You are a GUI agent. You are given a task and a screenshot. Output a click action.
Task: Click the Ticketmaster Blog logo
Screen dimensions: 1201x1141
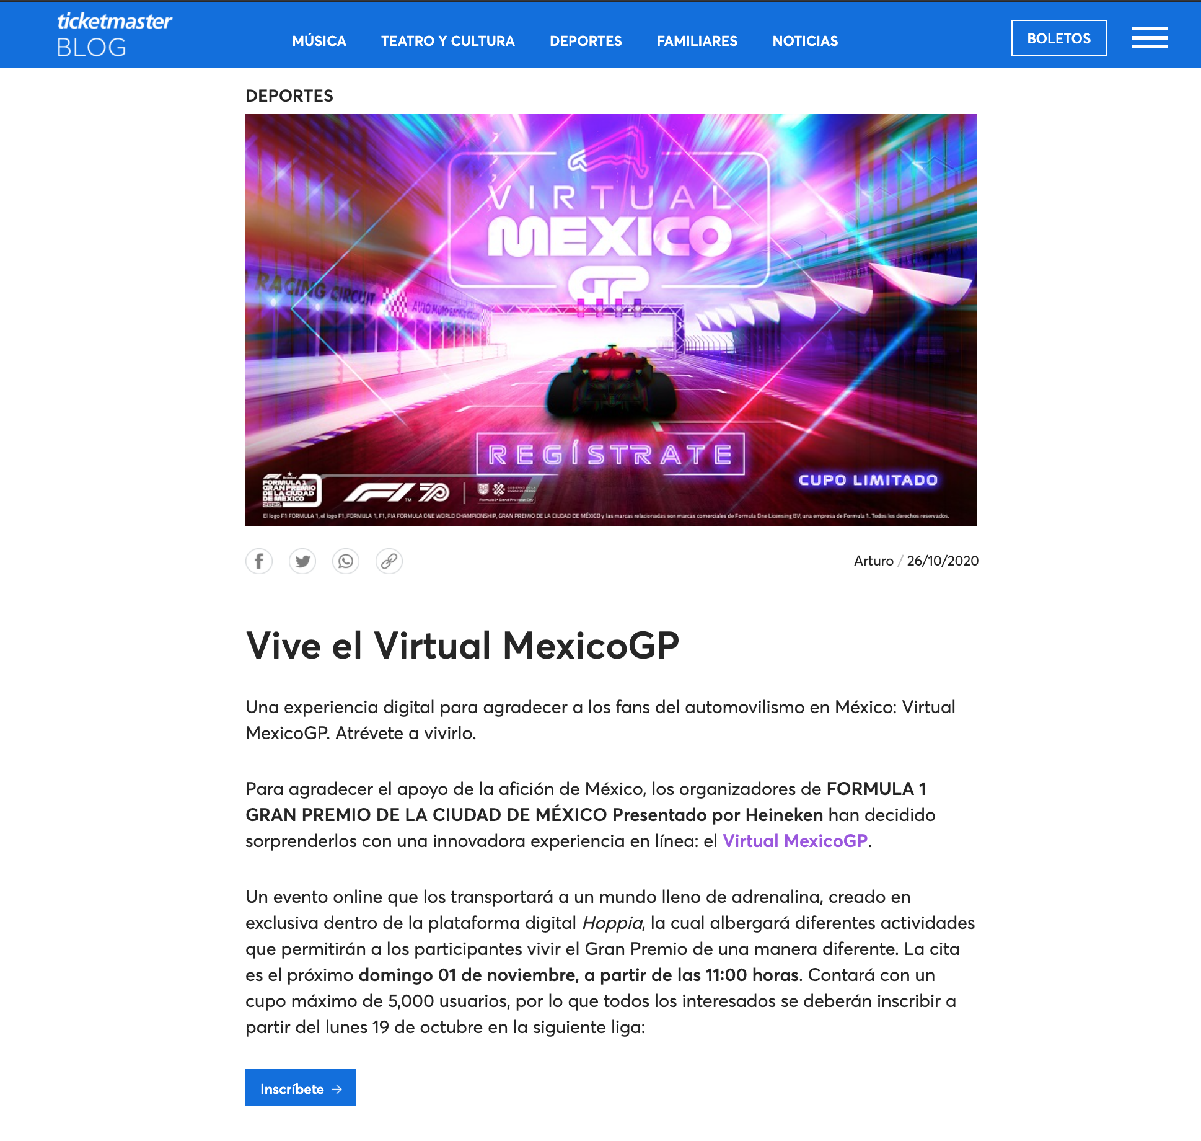(114, 35)
